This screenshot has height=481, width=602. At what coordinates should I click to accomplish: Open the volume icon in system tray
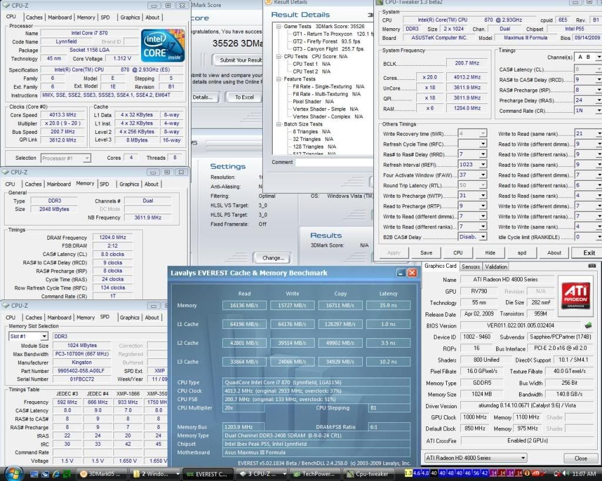coord(566,474)
